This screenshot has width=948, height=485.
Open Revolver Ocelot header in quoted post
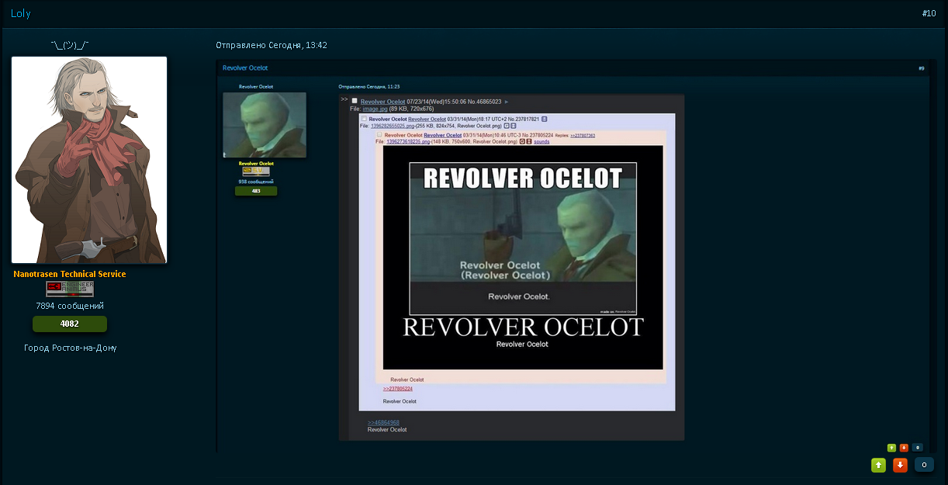(245, 68)
